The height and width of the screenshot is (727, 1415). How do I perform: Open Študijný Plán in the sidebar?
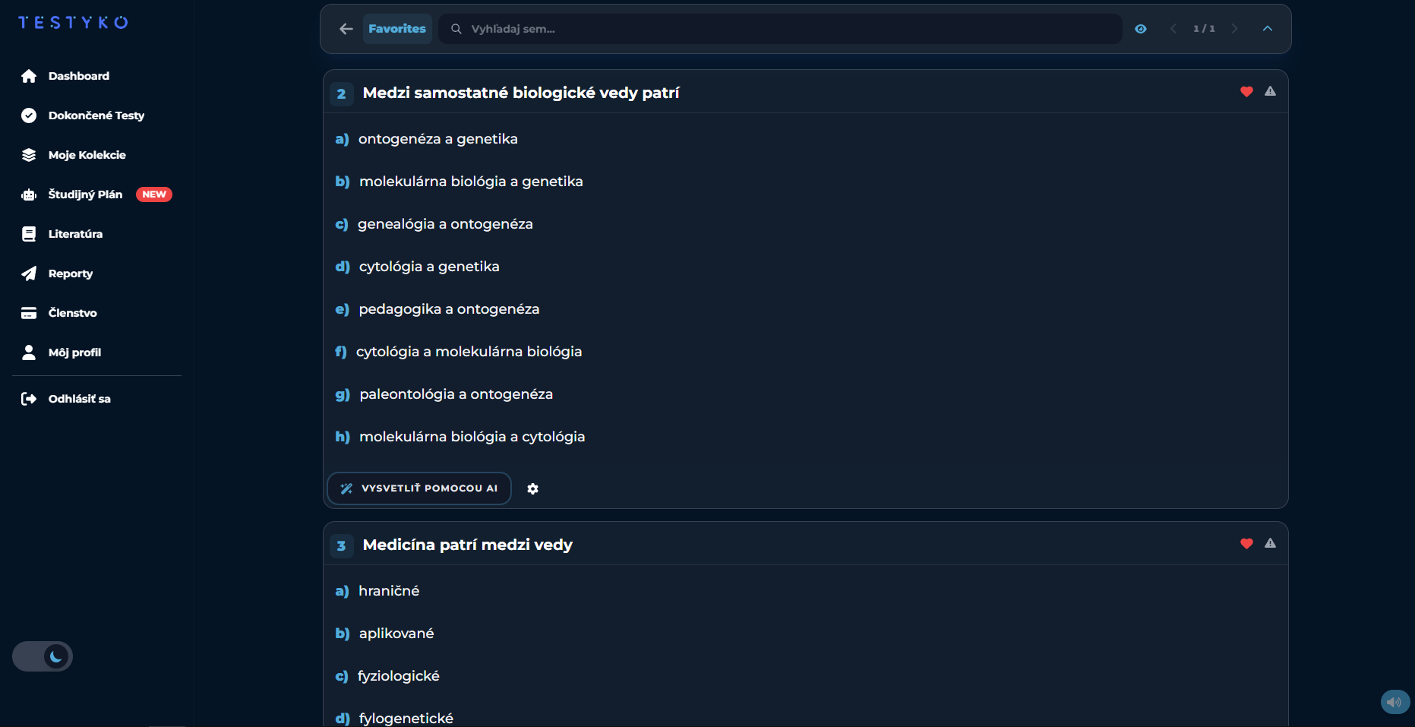point(85,194)
